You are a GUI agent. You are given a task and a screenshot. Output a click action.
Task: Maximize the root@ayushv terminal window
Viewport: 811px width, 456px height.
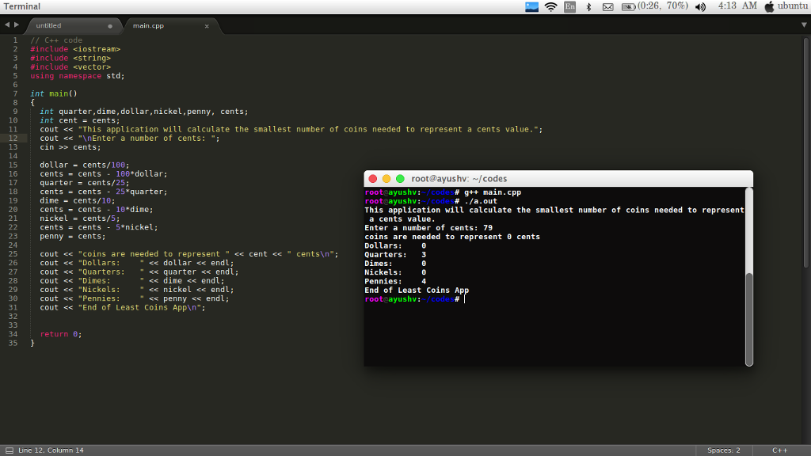point(400,179)
